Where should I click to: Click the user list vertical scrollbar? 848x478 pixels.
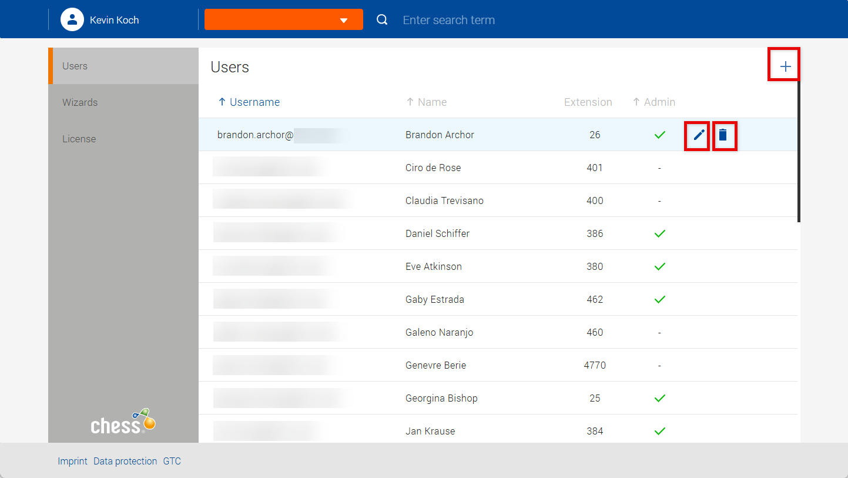click(x=799, y=153)
